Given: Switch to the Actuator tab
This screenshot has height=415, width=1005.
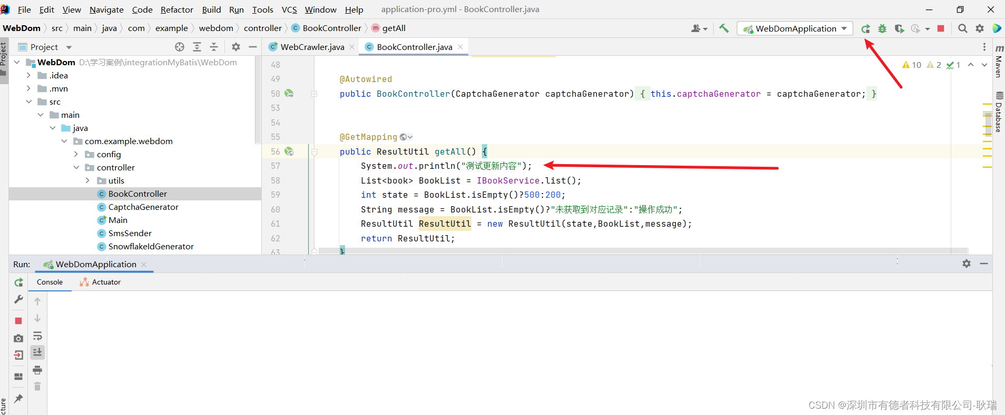Looking at the screenshot, I should 100,282.
